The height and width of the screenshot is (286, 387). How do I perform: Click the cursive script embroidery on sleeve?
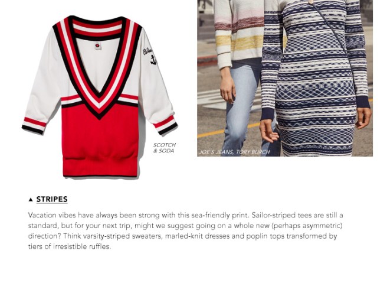[x=147, y=51]
